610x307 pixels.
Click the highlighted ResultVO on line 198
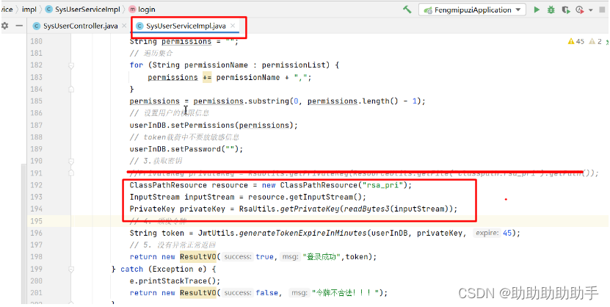click(200, 257)
